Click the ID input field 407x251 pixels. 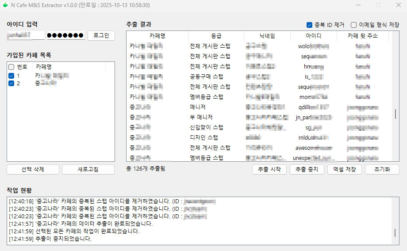click(x=26, y=35)
